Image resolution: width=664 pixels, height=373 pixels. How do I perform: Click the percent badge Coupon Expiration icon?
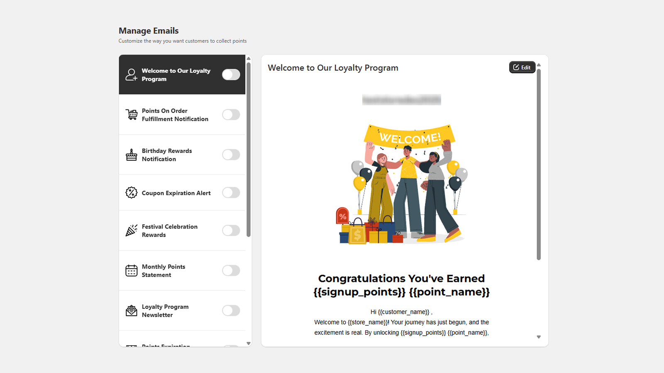click(x=132, y=192)
